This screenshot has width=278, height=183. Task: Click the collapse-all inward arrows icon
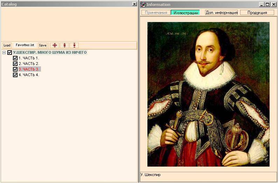pyautogui.click(x=74, y=45)
